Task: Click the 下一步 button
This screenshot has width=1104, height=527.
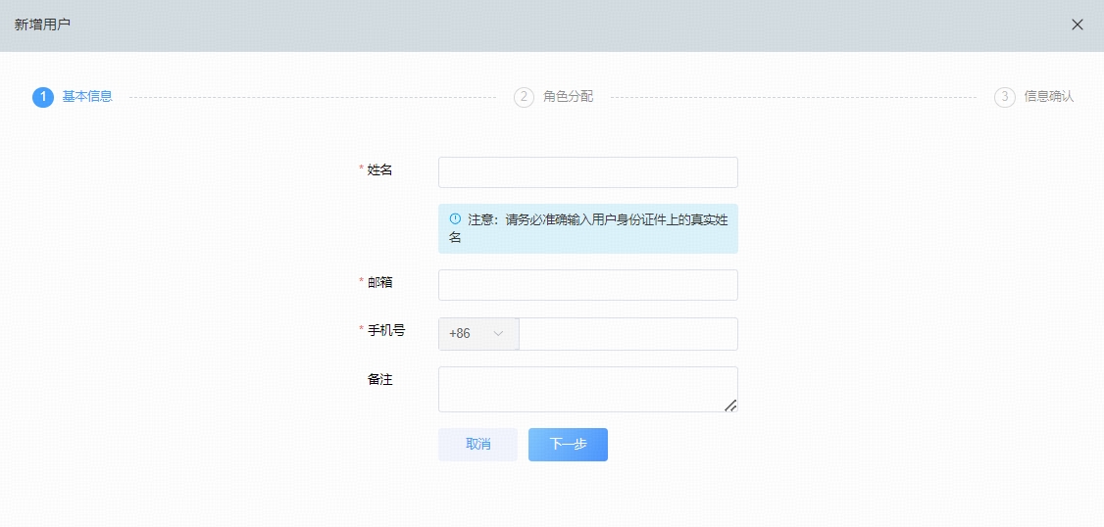Action: [x=569, y=445]
